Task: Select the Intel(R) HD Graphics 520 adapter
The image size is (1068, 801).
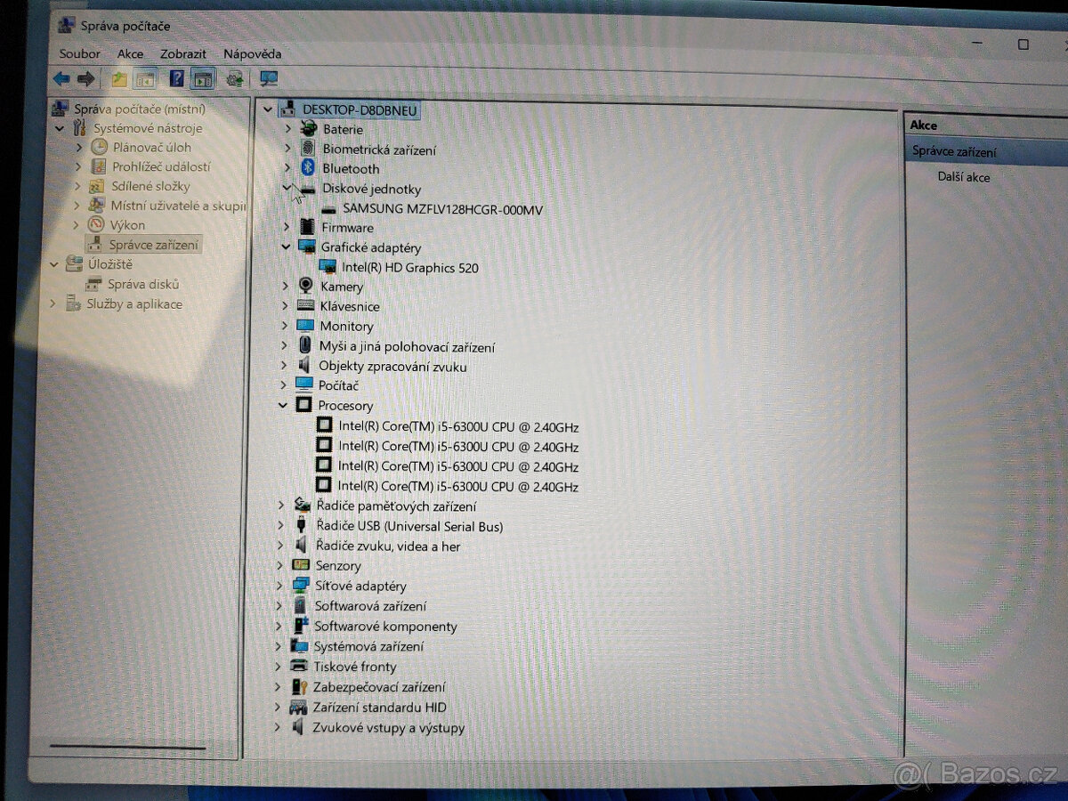Action: [x=410, y=267]
